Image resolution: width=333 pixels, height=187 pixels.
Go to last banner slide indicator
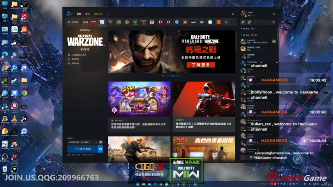(178, 76)
